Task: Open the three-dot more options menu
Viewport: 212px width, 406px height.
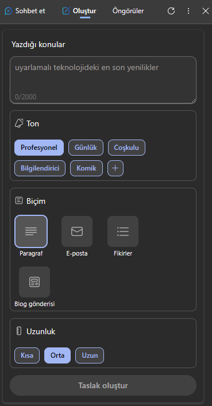Action: (188, 11)
